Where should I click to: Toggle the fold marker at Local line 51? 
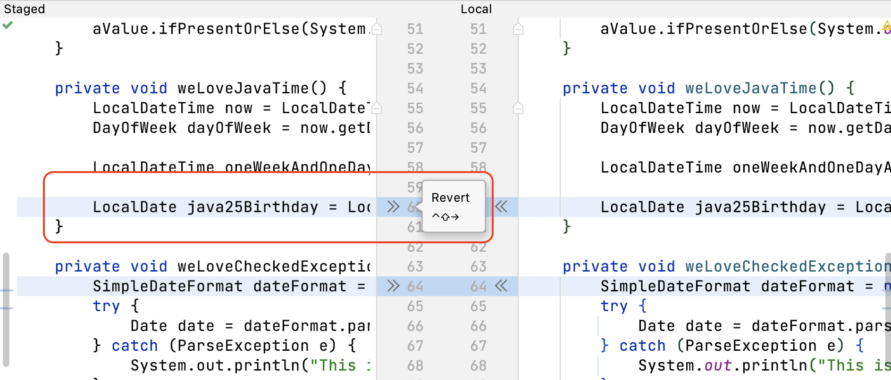(x=518, y=29)
